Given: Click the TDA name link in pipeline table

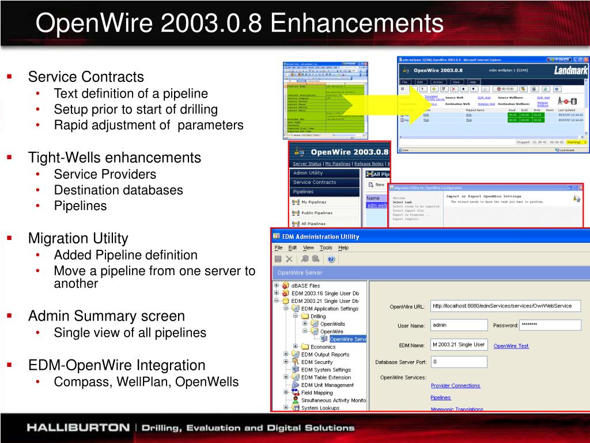Looking at the screenshot, I should coord(426,120).
